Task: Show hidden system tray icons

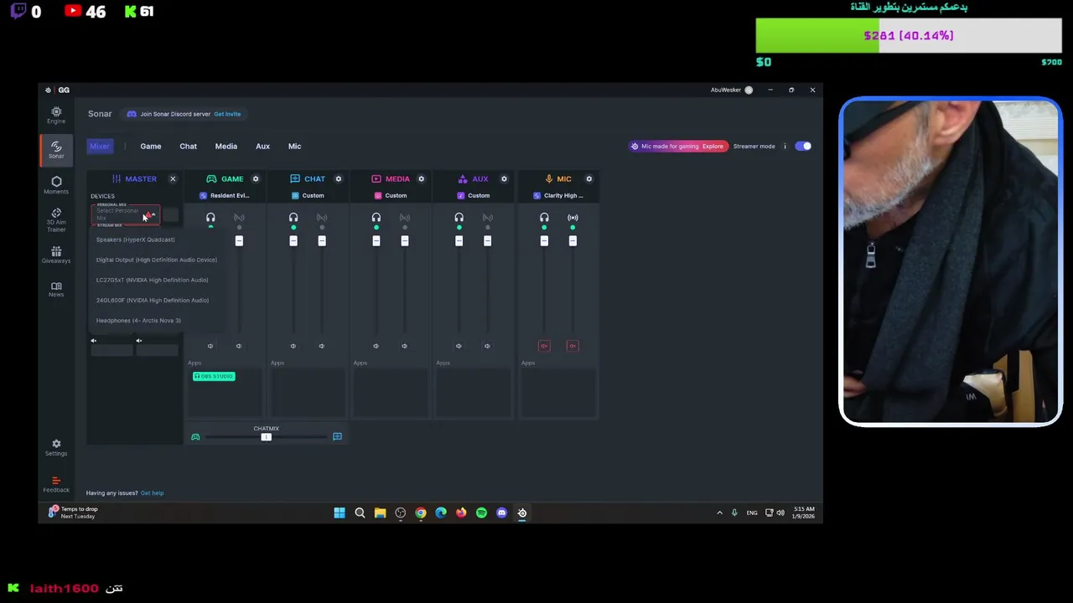Action: click(719, 513)
